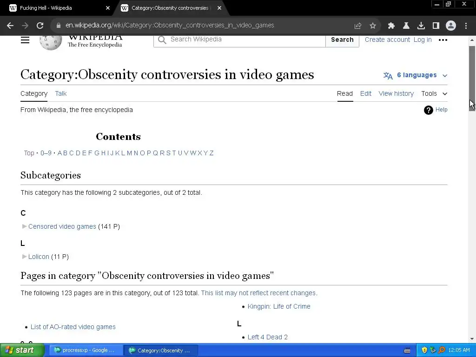Click the network connection tray icon
Viewport: 476px width, 357px height.
[x=433, y=350]
